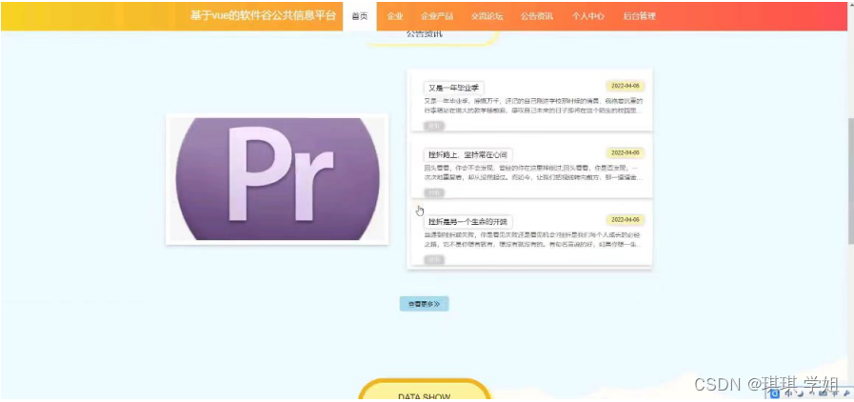854x402 pixels.
Task: Switch to the 交流论坛 page
Action: click(x=487, y=16)
